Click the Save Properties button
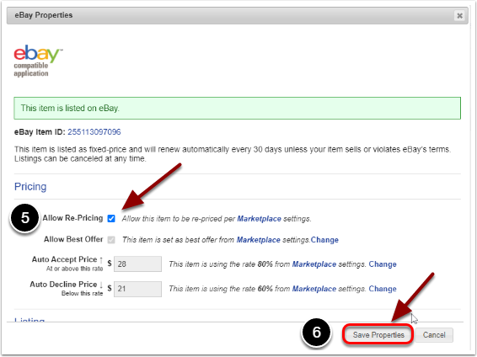477x357 pixels. [x=378, y=335]
